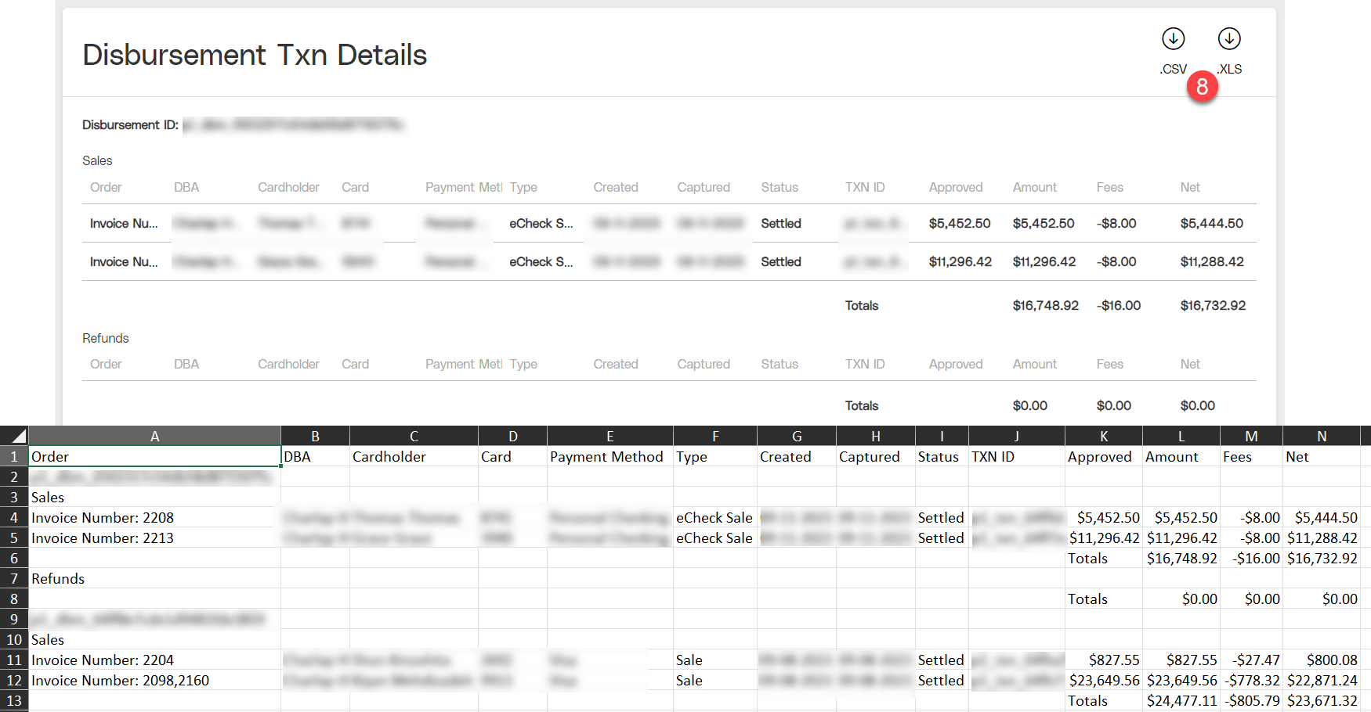Click the Sales cell in row 3
The width and height of the screenshot is (1371, 712).
pos(154,497)
